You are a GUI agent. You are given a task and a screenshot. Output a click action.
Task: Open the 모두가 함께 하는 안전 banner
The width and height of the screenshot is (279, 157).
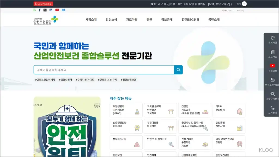67,127
